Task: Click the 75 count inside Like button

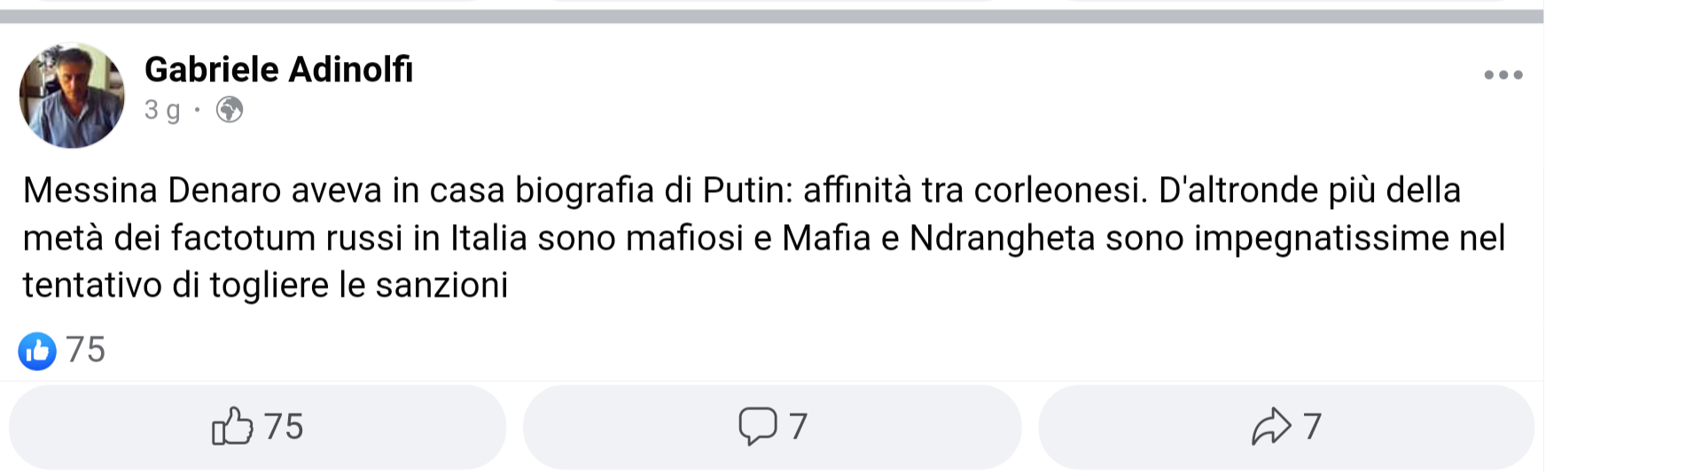Action: click(284, 427)
